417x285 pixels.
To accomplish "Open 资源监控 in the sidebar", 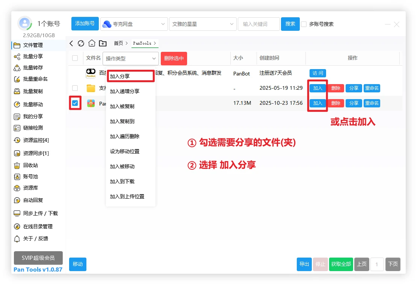I will (x=36, y=140).
